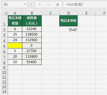The height and width of the screenshot is (95, 107).
Task: Click the formula bar resize dots handle
Action: [31, 5]
